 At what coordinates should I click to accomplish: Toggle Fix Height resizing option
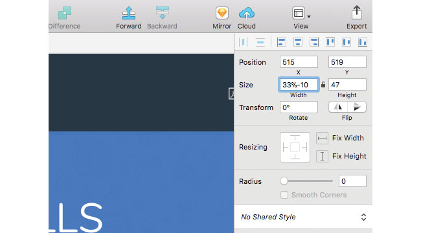pyautogui.click(x=322, y=156)
